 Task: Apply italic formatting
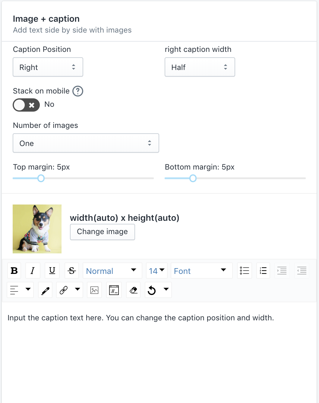[x=33, y=271]
